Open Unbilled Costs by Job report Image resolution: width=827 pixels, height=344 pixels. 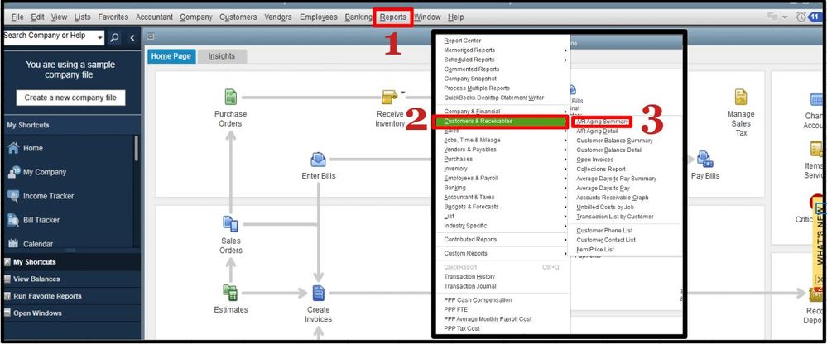click(x=605, y=207)
